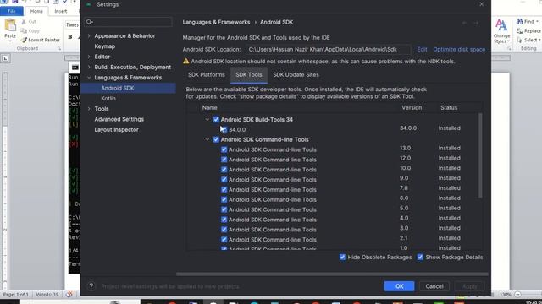Uncheck Command-line Tools version 2.1
The image size is (542, 304).
(x=224, y=240)
